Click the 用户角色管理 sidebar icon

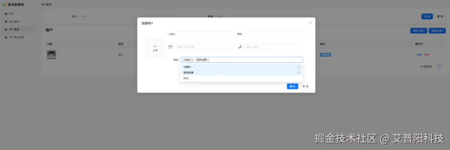6,37
